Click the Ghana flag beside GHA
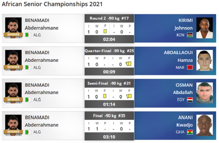 pyautogui.click(x=190, y=132)
